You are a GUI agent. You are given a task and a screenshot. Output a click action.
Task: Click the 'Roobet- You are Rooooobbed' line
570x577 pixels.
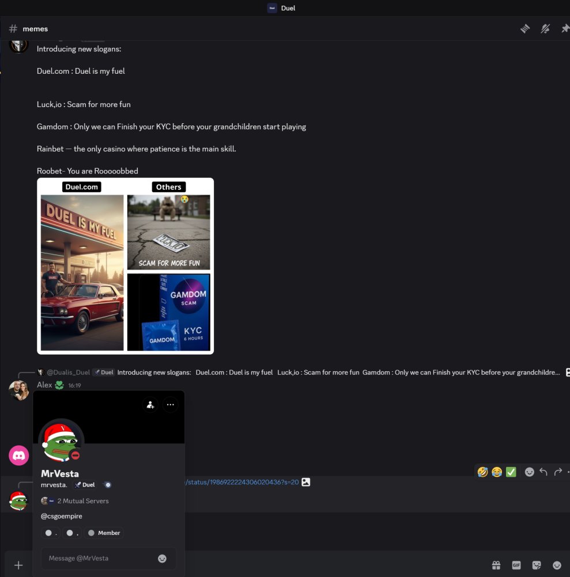[x=87, y=171]
